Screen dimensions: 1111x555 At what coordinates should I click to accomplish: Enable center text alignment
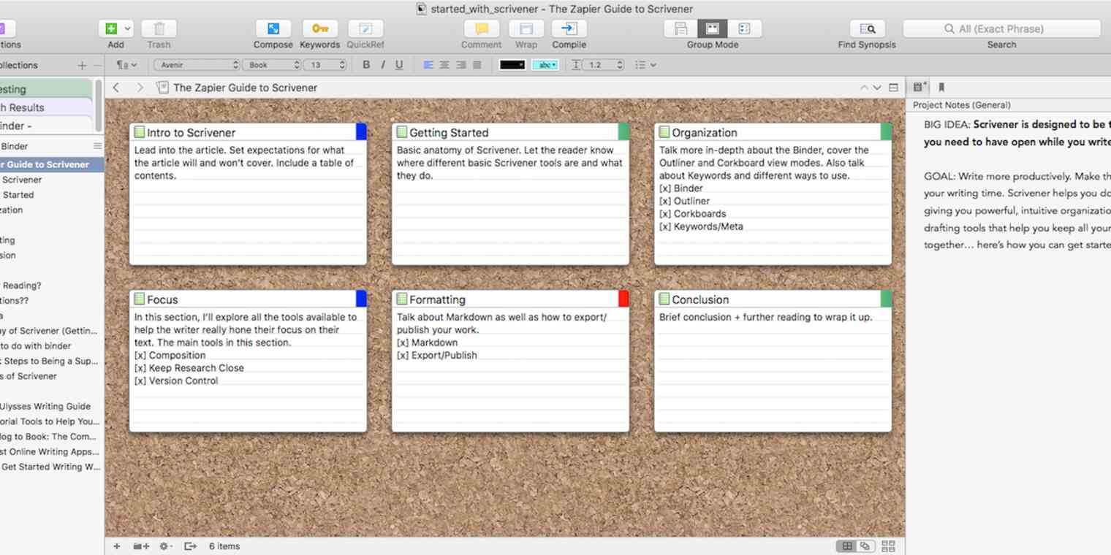[444, 64]
